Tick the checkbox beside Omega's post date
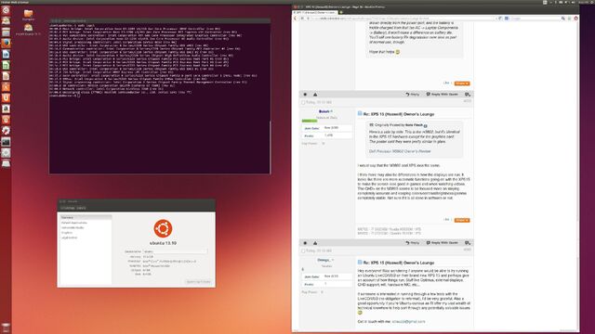The height and width of the screenshot is (334, 595). (x=303, y=251)
